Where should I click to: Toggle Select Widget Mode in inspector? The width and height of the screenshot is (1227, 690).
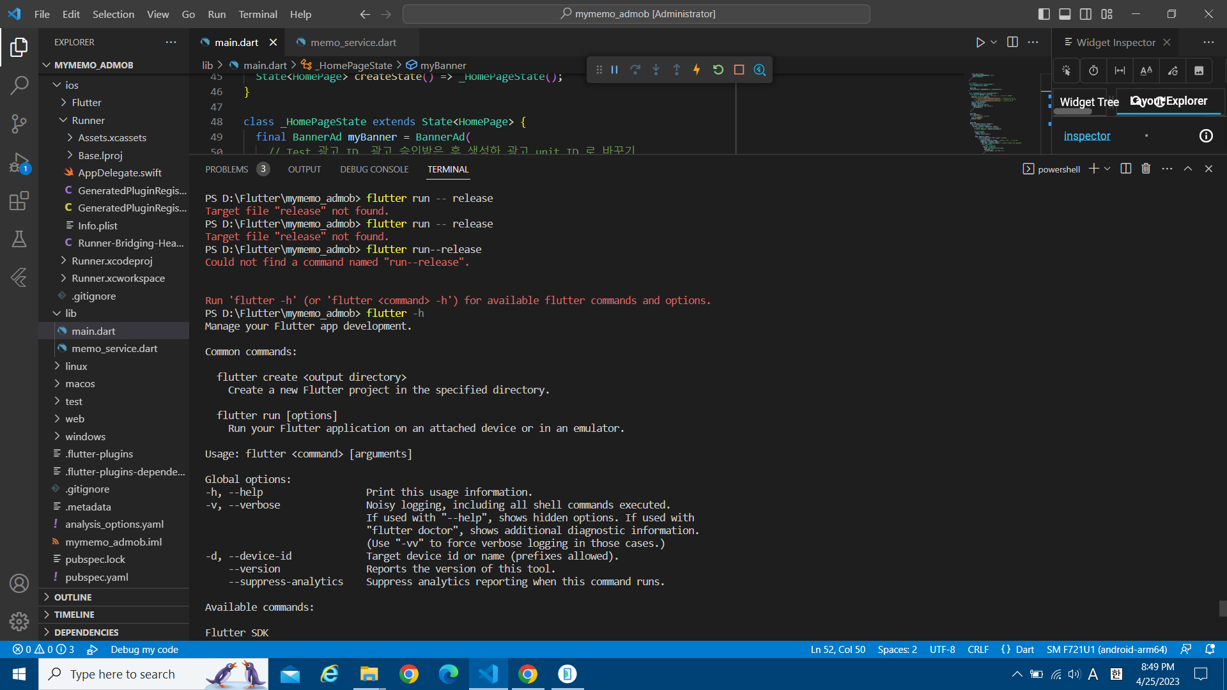(x=1067, y=70)
